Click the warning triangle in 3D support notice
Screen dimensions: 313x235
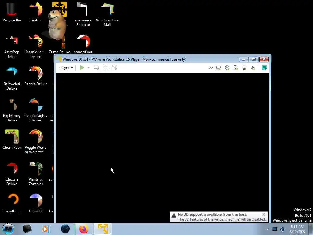coord(174,215)
